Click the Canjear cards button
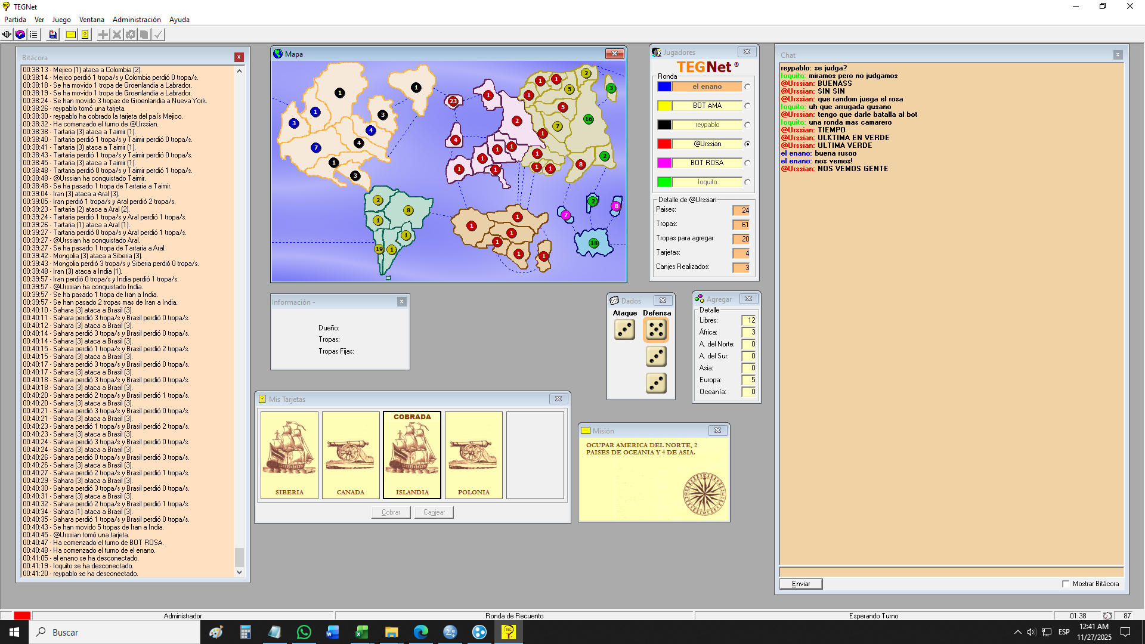The width and height of the screenshot is (1145, 644). click(x=434, y=512)
